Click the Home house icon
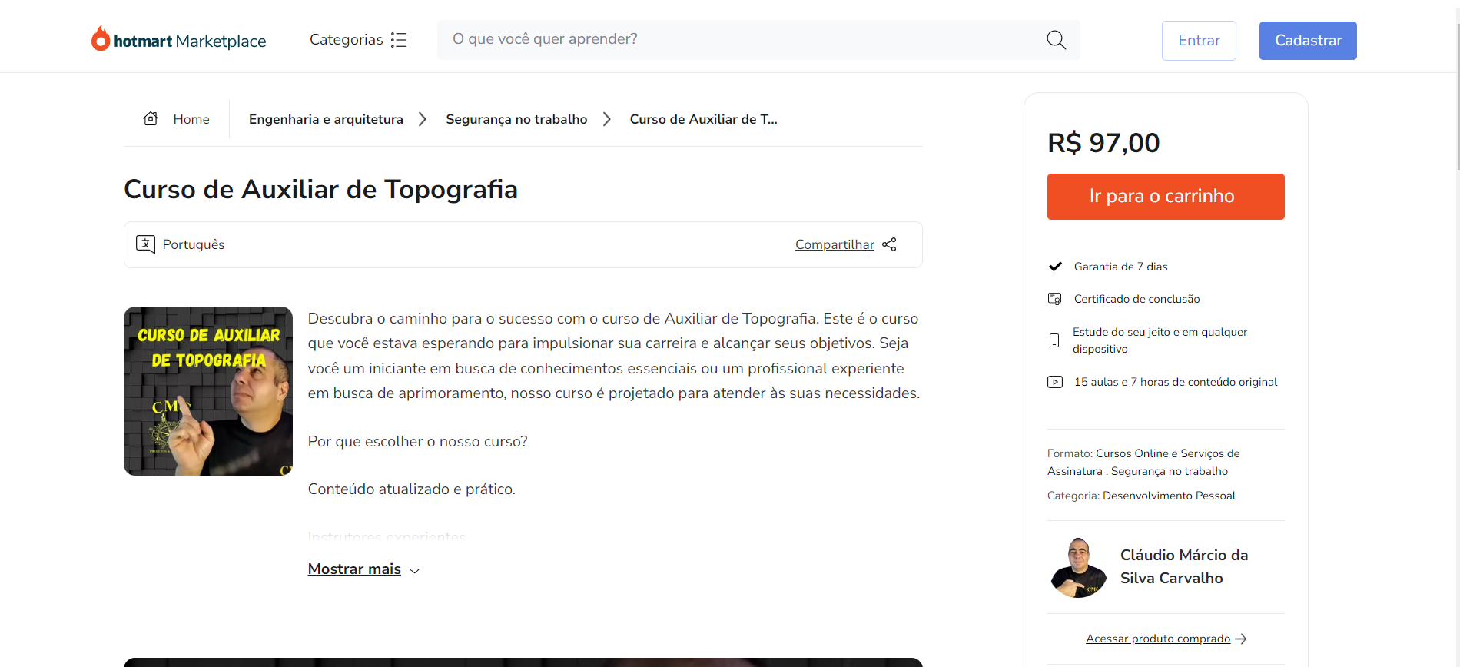1460x667 pixels. 151,118
